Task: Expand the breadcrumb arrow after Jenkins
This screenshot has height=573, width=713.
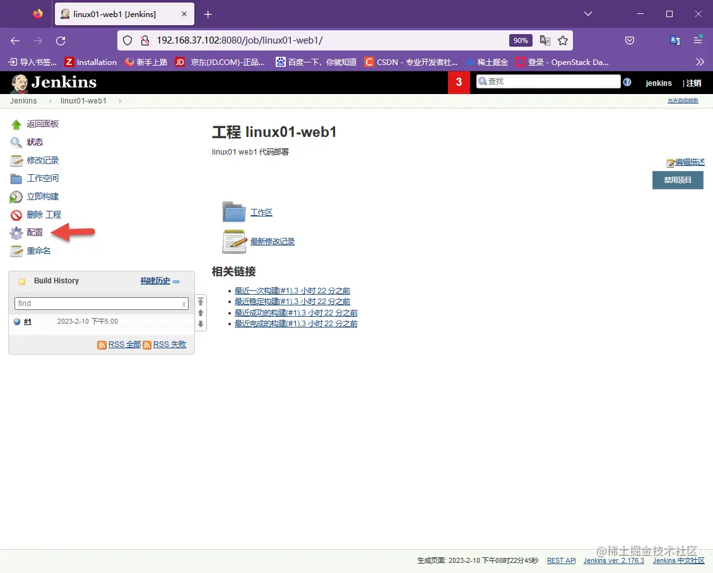Action: click(x=50, y=101)
